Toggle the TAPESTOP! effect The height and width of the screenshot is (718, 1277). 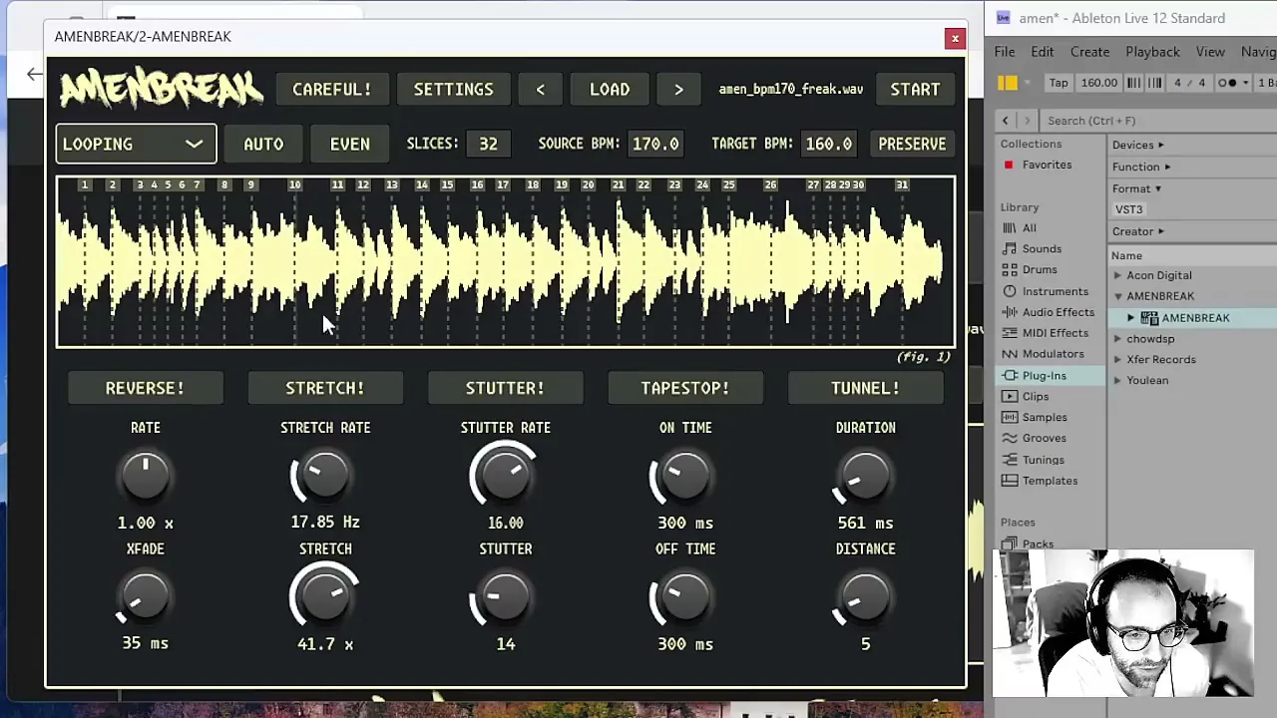(x=685, y=388)
